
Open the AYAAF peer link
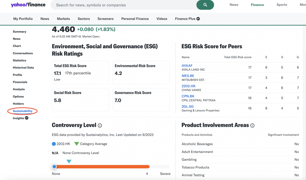click(x=187, y=66)
